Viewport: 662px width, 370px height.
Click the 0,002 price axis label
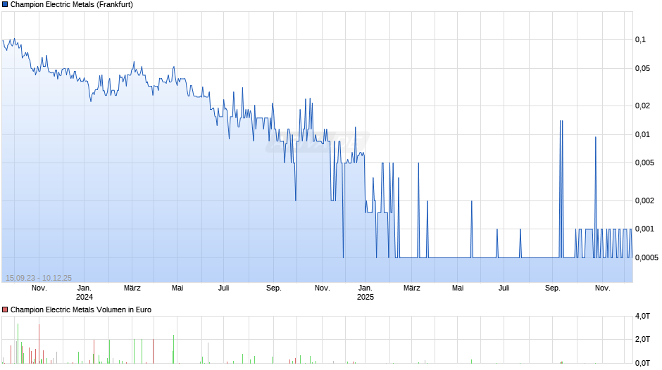[644, 200]
